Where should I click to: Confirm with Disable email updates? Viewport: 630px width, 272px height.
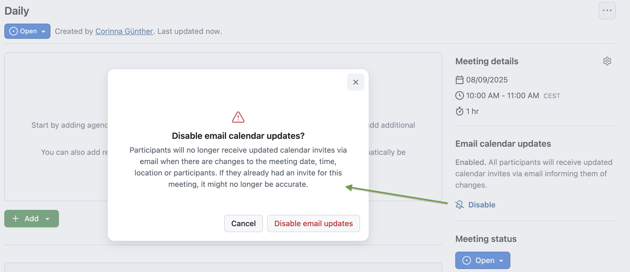tap(313, 223)
